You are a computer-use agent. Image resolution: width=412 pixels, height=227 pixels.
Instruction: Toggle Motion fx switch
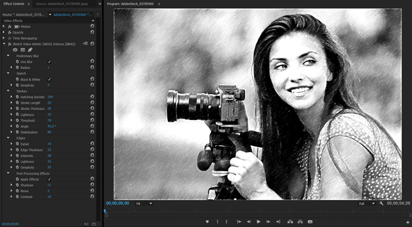coord(10,26)
